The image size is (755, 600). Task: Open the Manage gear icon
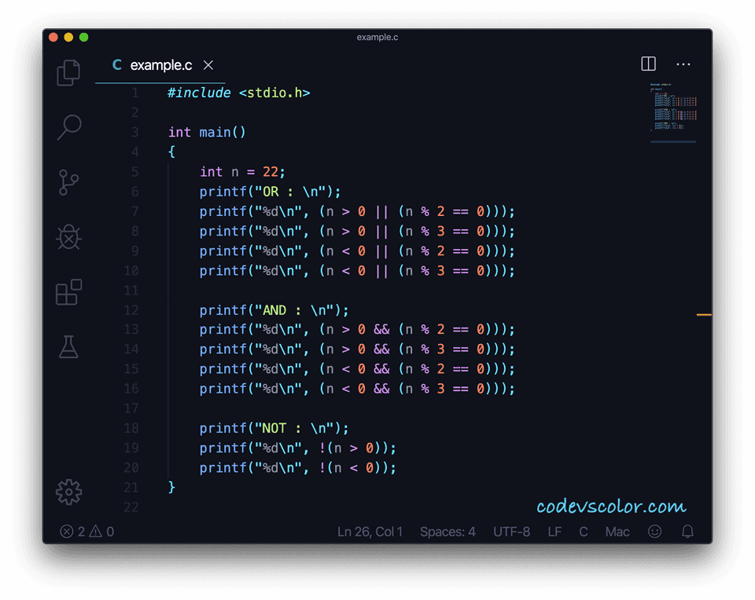[69, 492]
